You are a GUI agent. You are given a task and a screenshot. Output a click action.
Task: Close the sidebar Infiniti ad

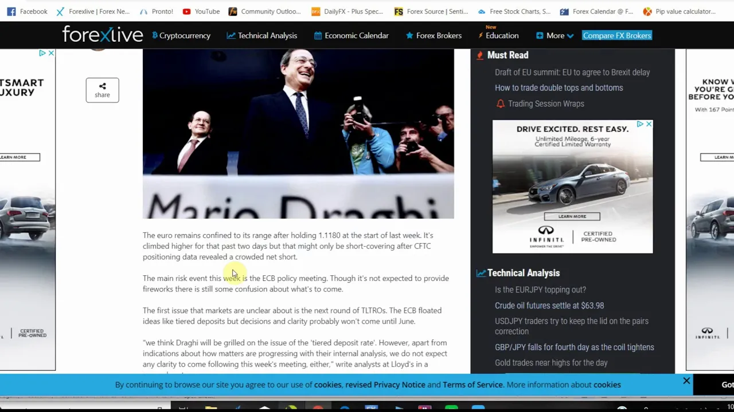point(649,124)
